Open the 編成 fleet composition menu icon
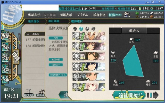Image resolution: width=165 pixels, height=103 pixels. (5, 36)
